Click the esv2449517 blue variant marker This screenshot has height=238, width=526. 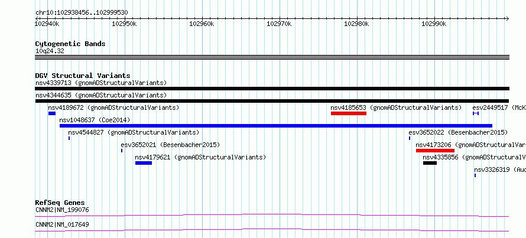tap(476, 113)
